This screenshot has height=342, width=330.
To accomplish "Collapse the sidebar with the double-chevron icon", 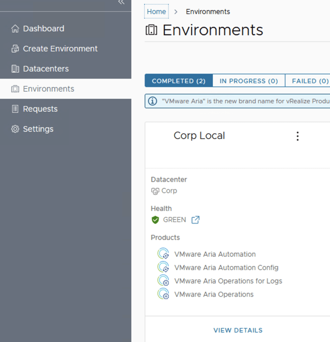I will (121, 2).
